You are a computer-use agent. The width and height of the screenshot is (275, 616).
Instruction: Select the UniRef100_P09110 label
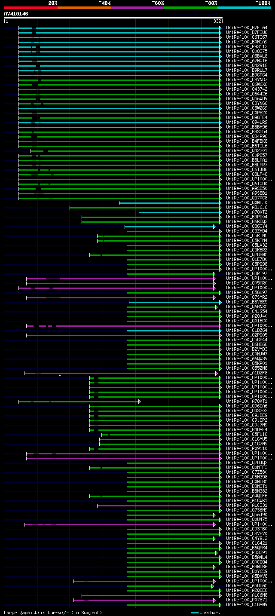click(x=247, y=448)
